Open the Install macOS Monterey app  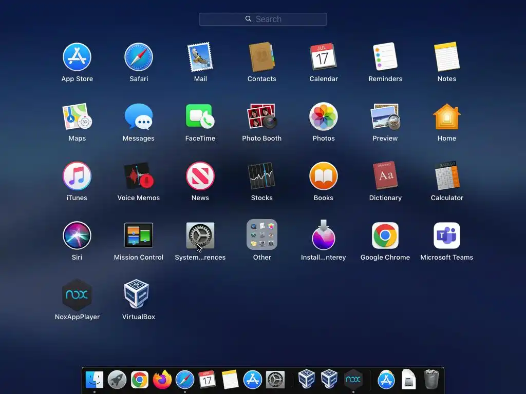324,235
